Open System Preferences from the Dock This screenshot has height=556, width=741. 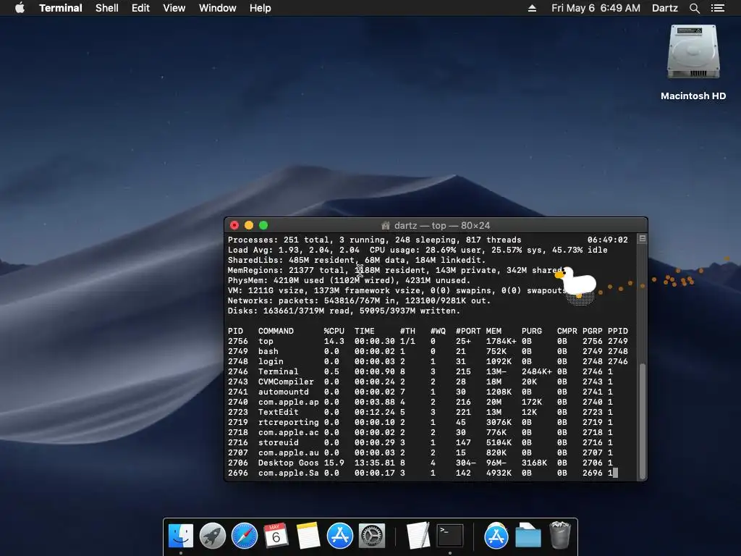pyautogui.click(x=372, y=536)
